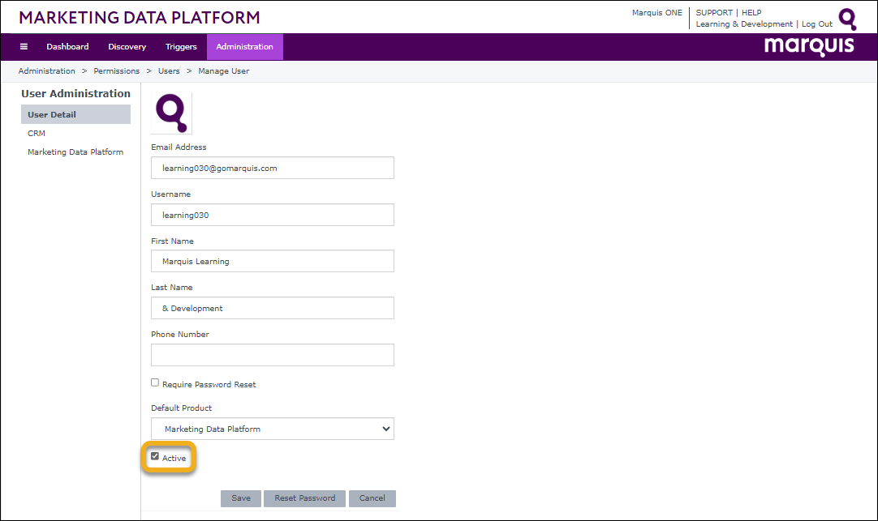Click the Phone Number input field
The image size is (878, 521).
tap(273, 355)
